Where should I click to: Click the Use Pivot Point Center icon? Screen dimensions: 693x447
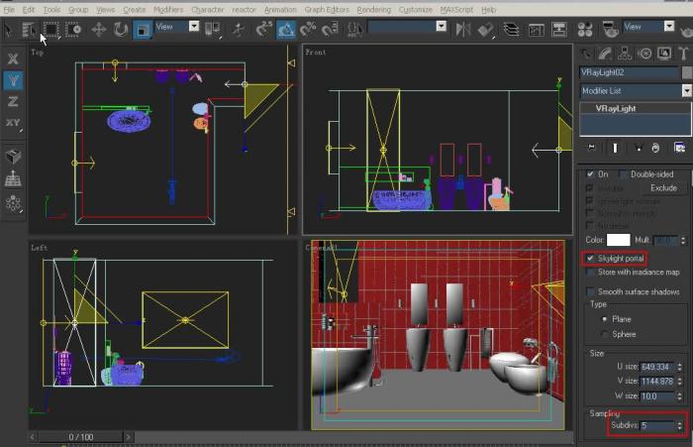click(212, 30)
